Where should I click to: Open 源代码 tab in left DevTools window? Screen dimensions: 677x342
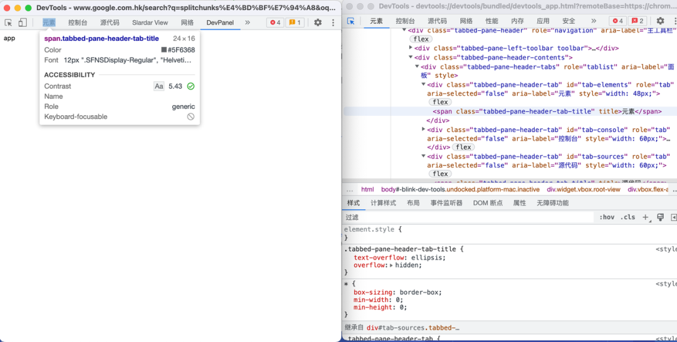pos(110,23)
